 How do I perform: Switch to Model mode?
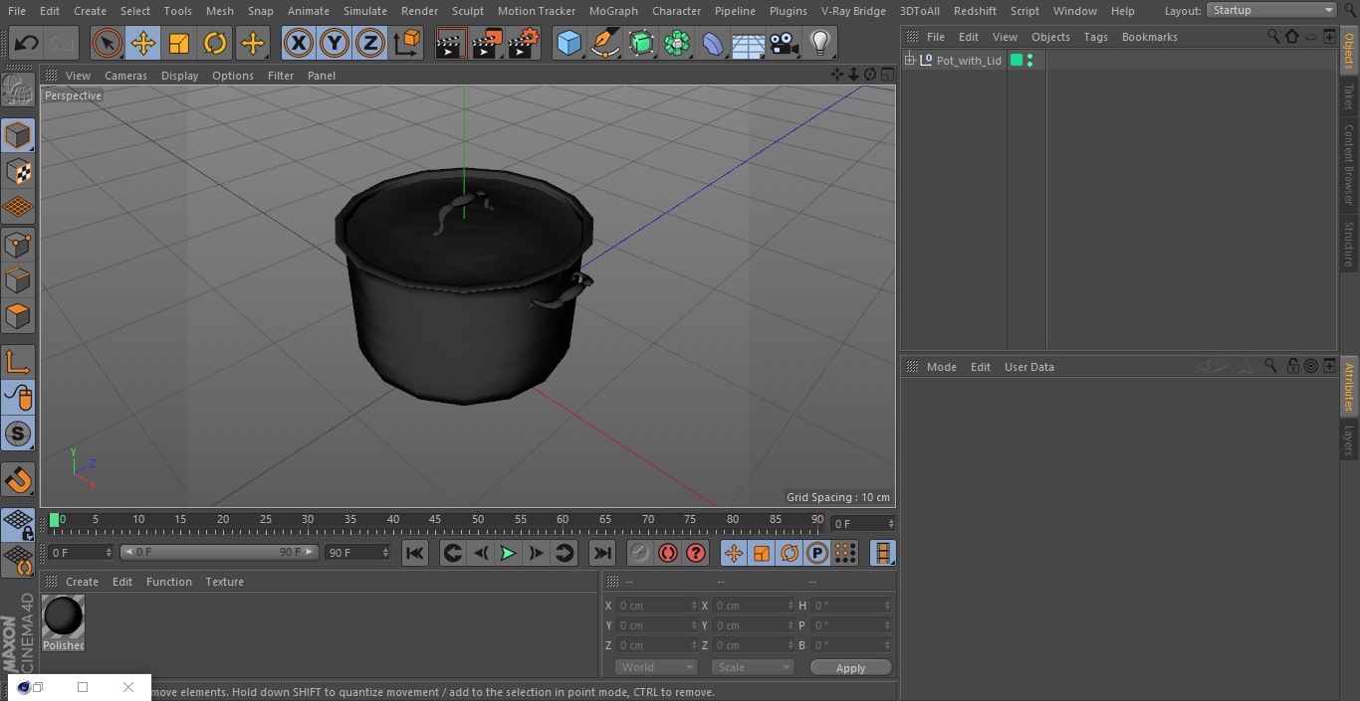tap(18, 135)
